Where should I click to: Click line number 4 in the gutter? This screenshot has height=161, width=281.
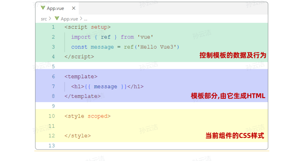[x=53, y=57]
